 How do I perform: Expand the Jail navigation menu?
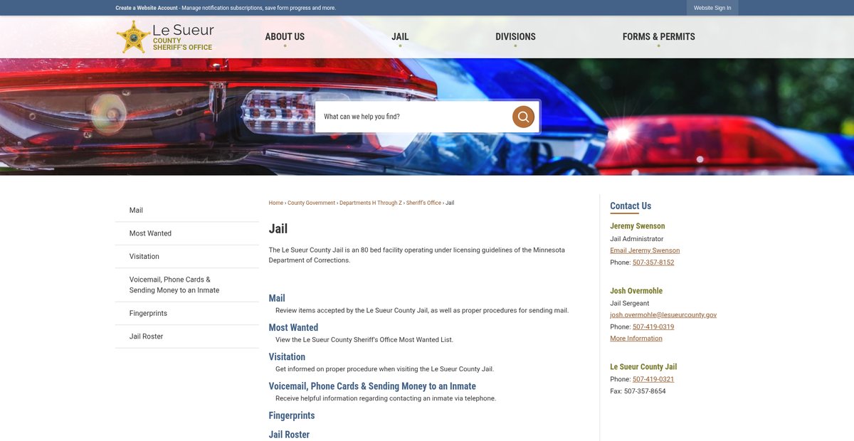point(400,37)
